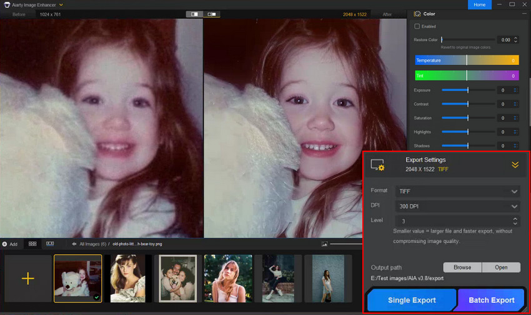
Task: Select the side-by-side compare view icon
Action: [x=194, y=14]
